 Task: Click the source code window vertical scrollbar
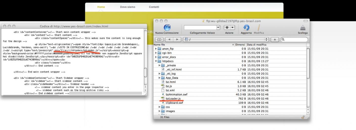point(145,61)
